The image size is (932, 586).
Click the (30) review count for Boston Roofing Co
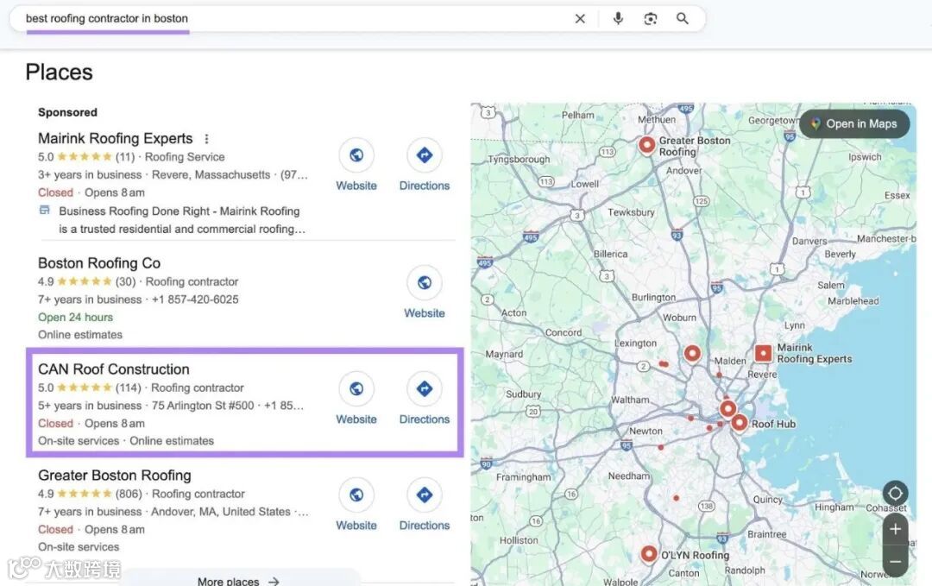tap(125, 281)
